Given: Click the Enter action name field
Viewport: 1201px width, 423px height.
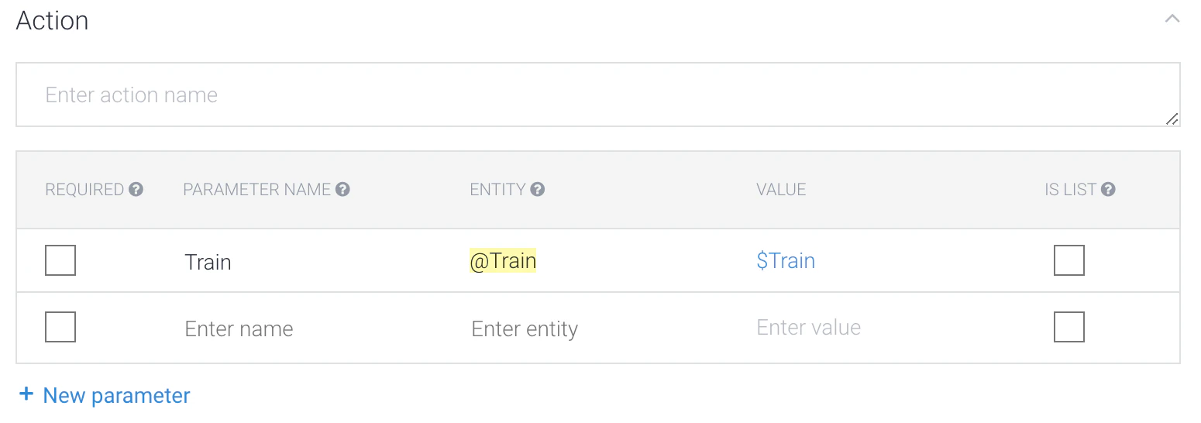Looking at the screenshot, I should pyautogui.click(x=598, y=95).
